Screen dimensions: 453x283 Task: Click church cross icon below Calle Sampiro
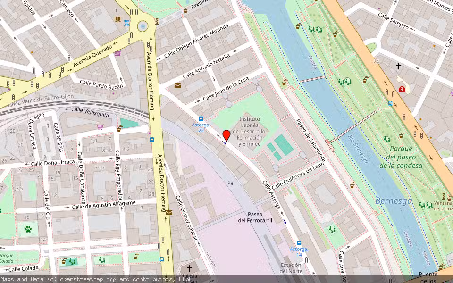pyautogui.click(x=399, y=67)
